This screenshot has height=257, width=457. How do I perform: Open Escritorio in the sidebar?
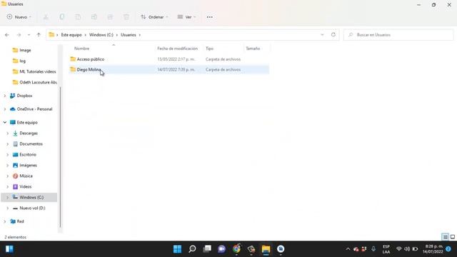click(28, 154)
